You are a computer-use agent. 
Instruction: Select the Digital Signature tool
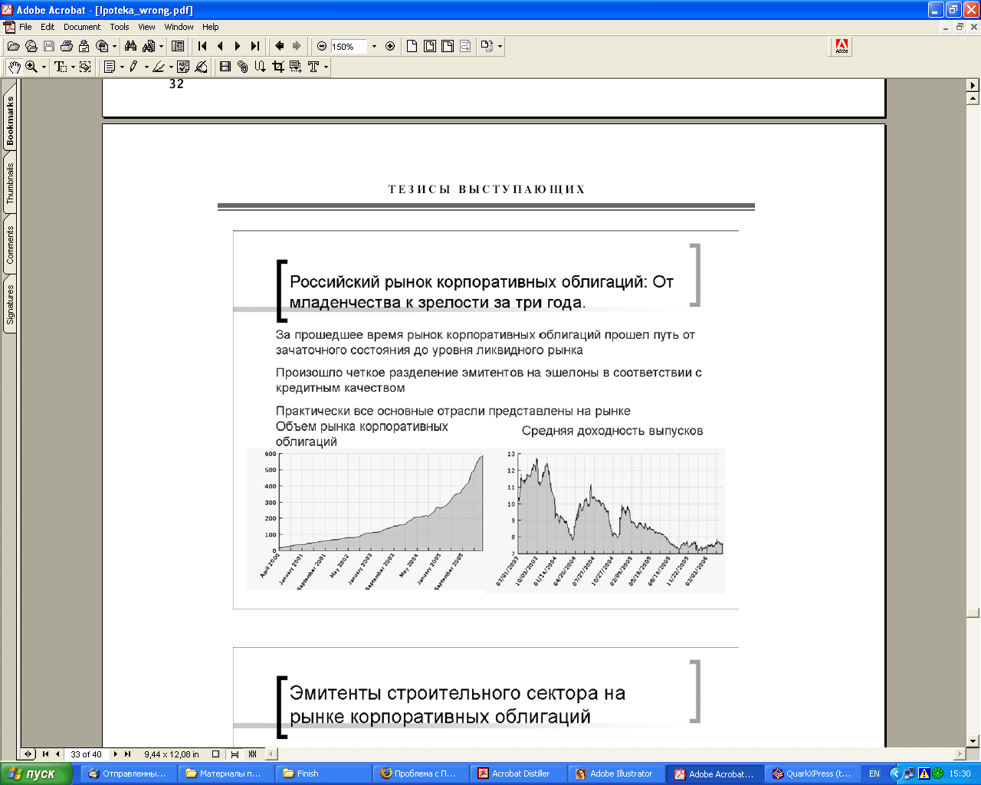[x=201, y=67]
